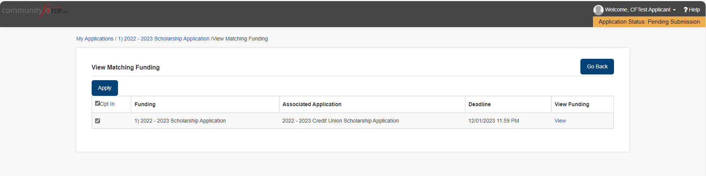Open the View funding link

(x=560, y=121)
